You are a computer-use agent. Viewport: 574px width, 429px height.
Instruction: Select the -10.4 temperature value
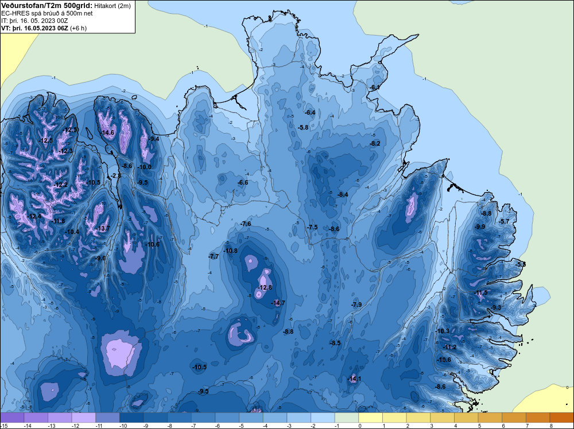72,232
